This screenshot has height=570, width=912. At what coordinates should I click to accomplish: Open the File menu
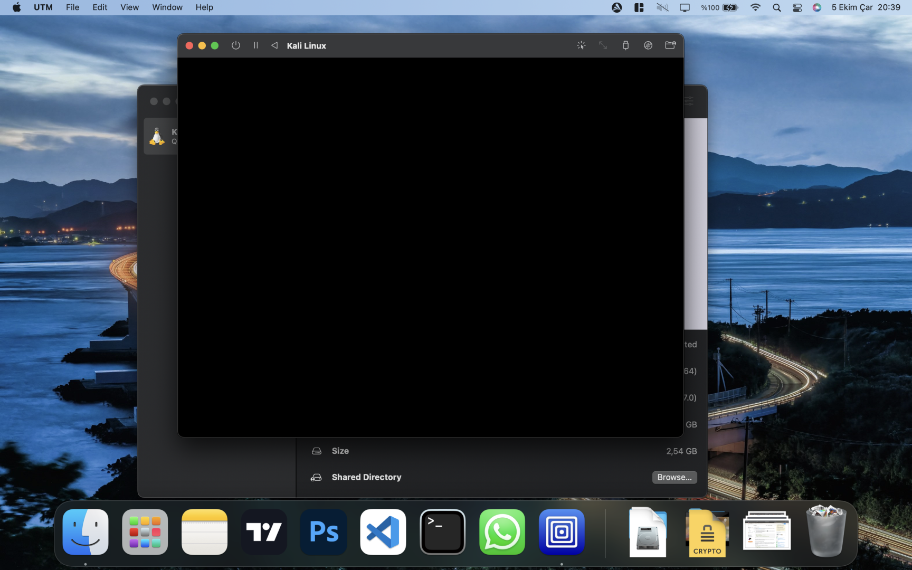point(72,7)
